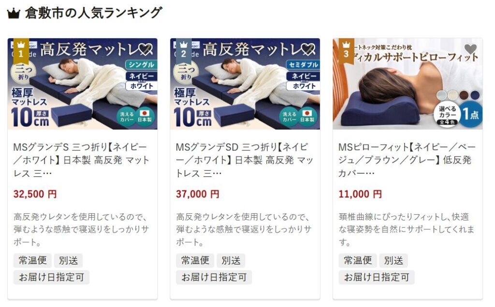Toggle heart favorite on pillow product
This screenshot has width=495, height=307.
(x=471, y=49)
